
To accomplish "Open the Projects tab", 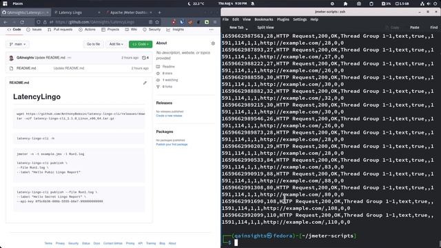I will pos(110,30).
